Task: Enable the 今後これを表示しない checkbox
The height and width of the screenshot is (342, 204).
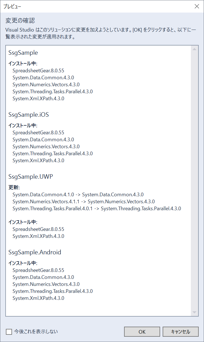Action: pyautogui.click(x=9, y=332)
